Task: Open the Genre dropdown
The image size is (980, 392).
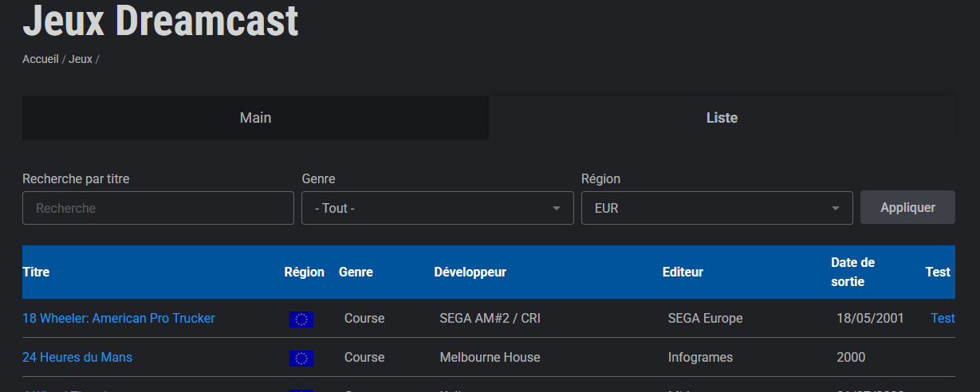Action: coord(438,208)
